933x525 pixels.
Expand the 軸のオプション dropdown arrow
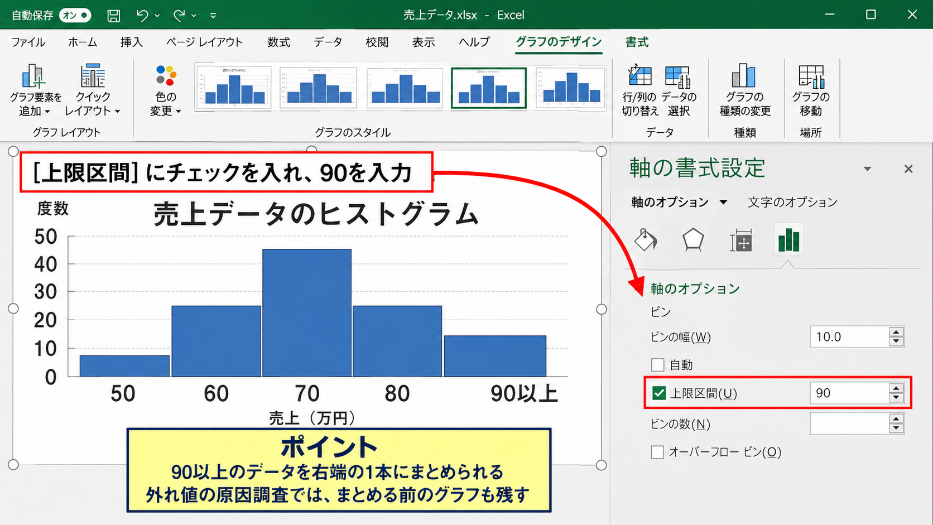[723, 202]
